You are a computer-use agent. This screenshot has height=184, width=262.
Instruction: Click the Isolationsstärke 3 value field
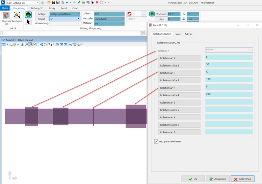(229, 80)
